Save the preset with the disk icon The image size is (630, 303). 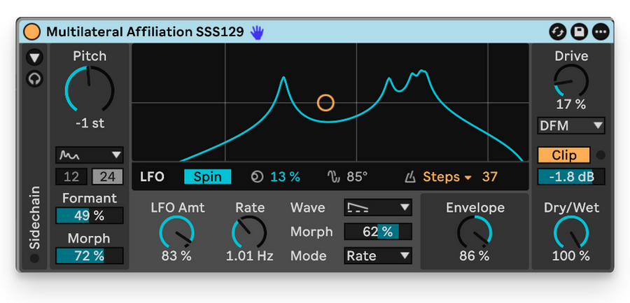click(579, 31)
